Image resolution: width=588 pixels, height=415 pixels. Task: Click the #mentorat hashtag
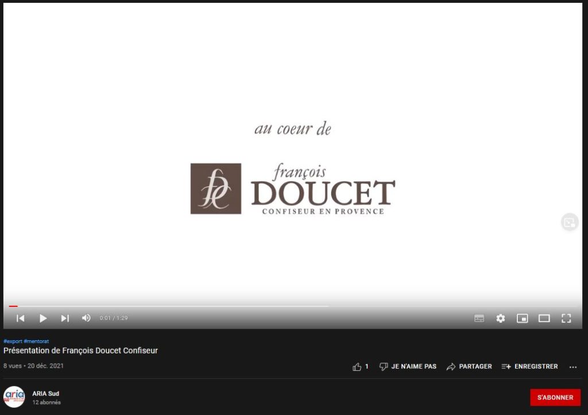point(36,341)
